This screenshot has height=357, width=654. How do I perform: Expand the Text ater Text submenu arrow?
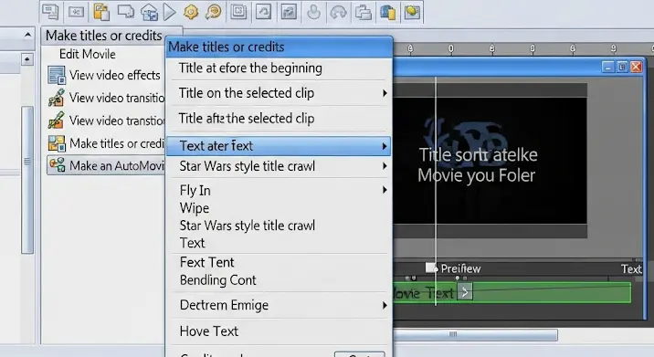pyautogui.click(x=385, y=146)
